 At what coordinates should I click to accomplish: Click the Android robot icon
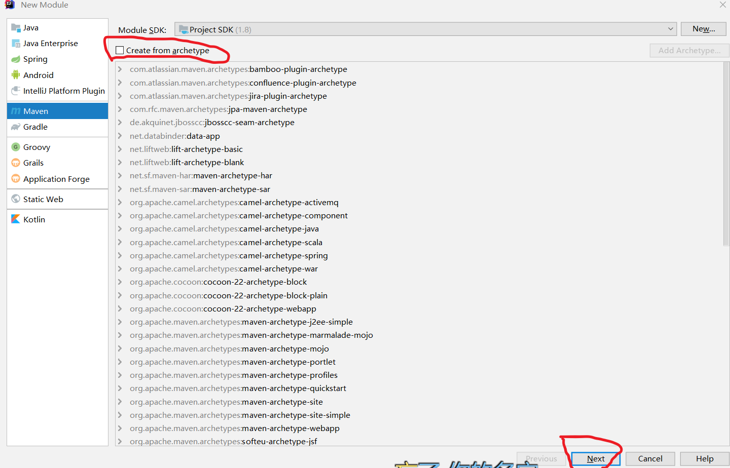point(16,75)
